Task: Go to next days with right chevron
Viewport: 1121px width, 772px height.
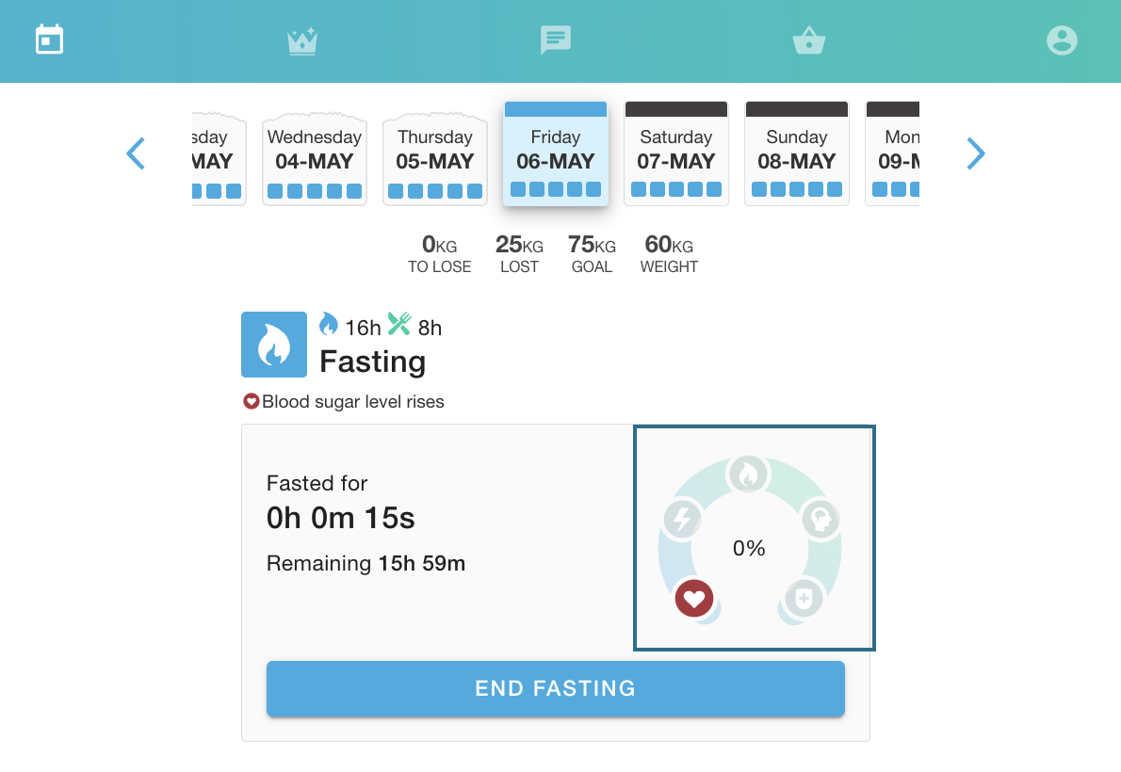Action: 976,153
